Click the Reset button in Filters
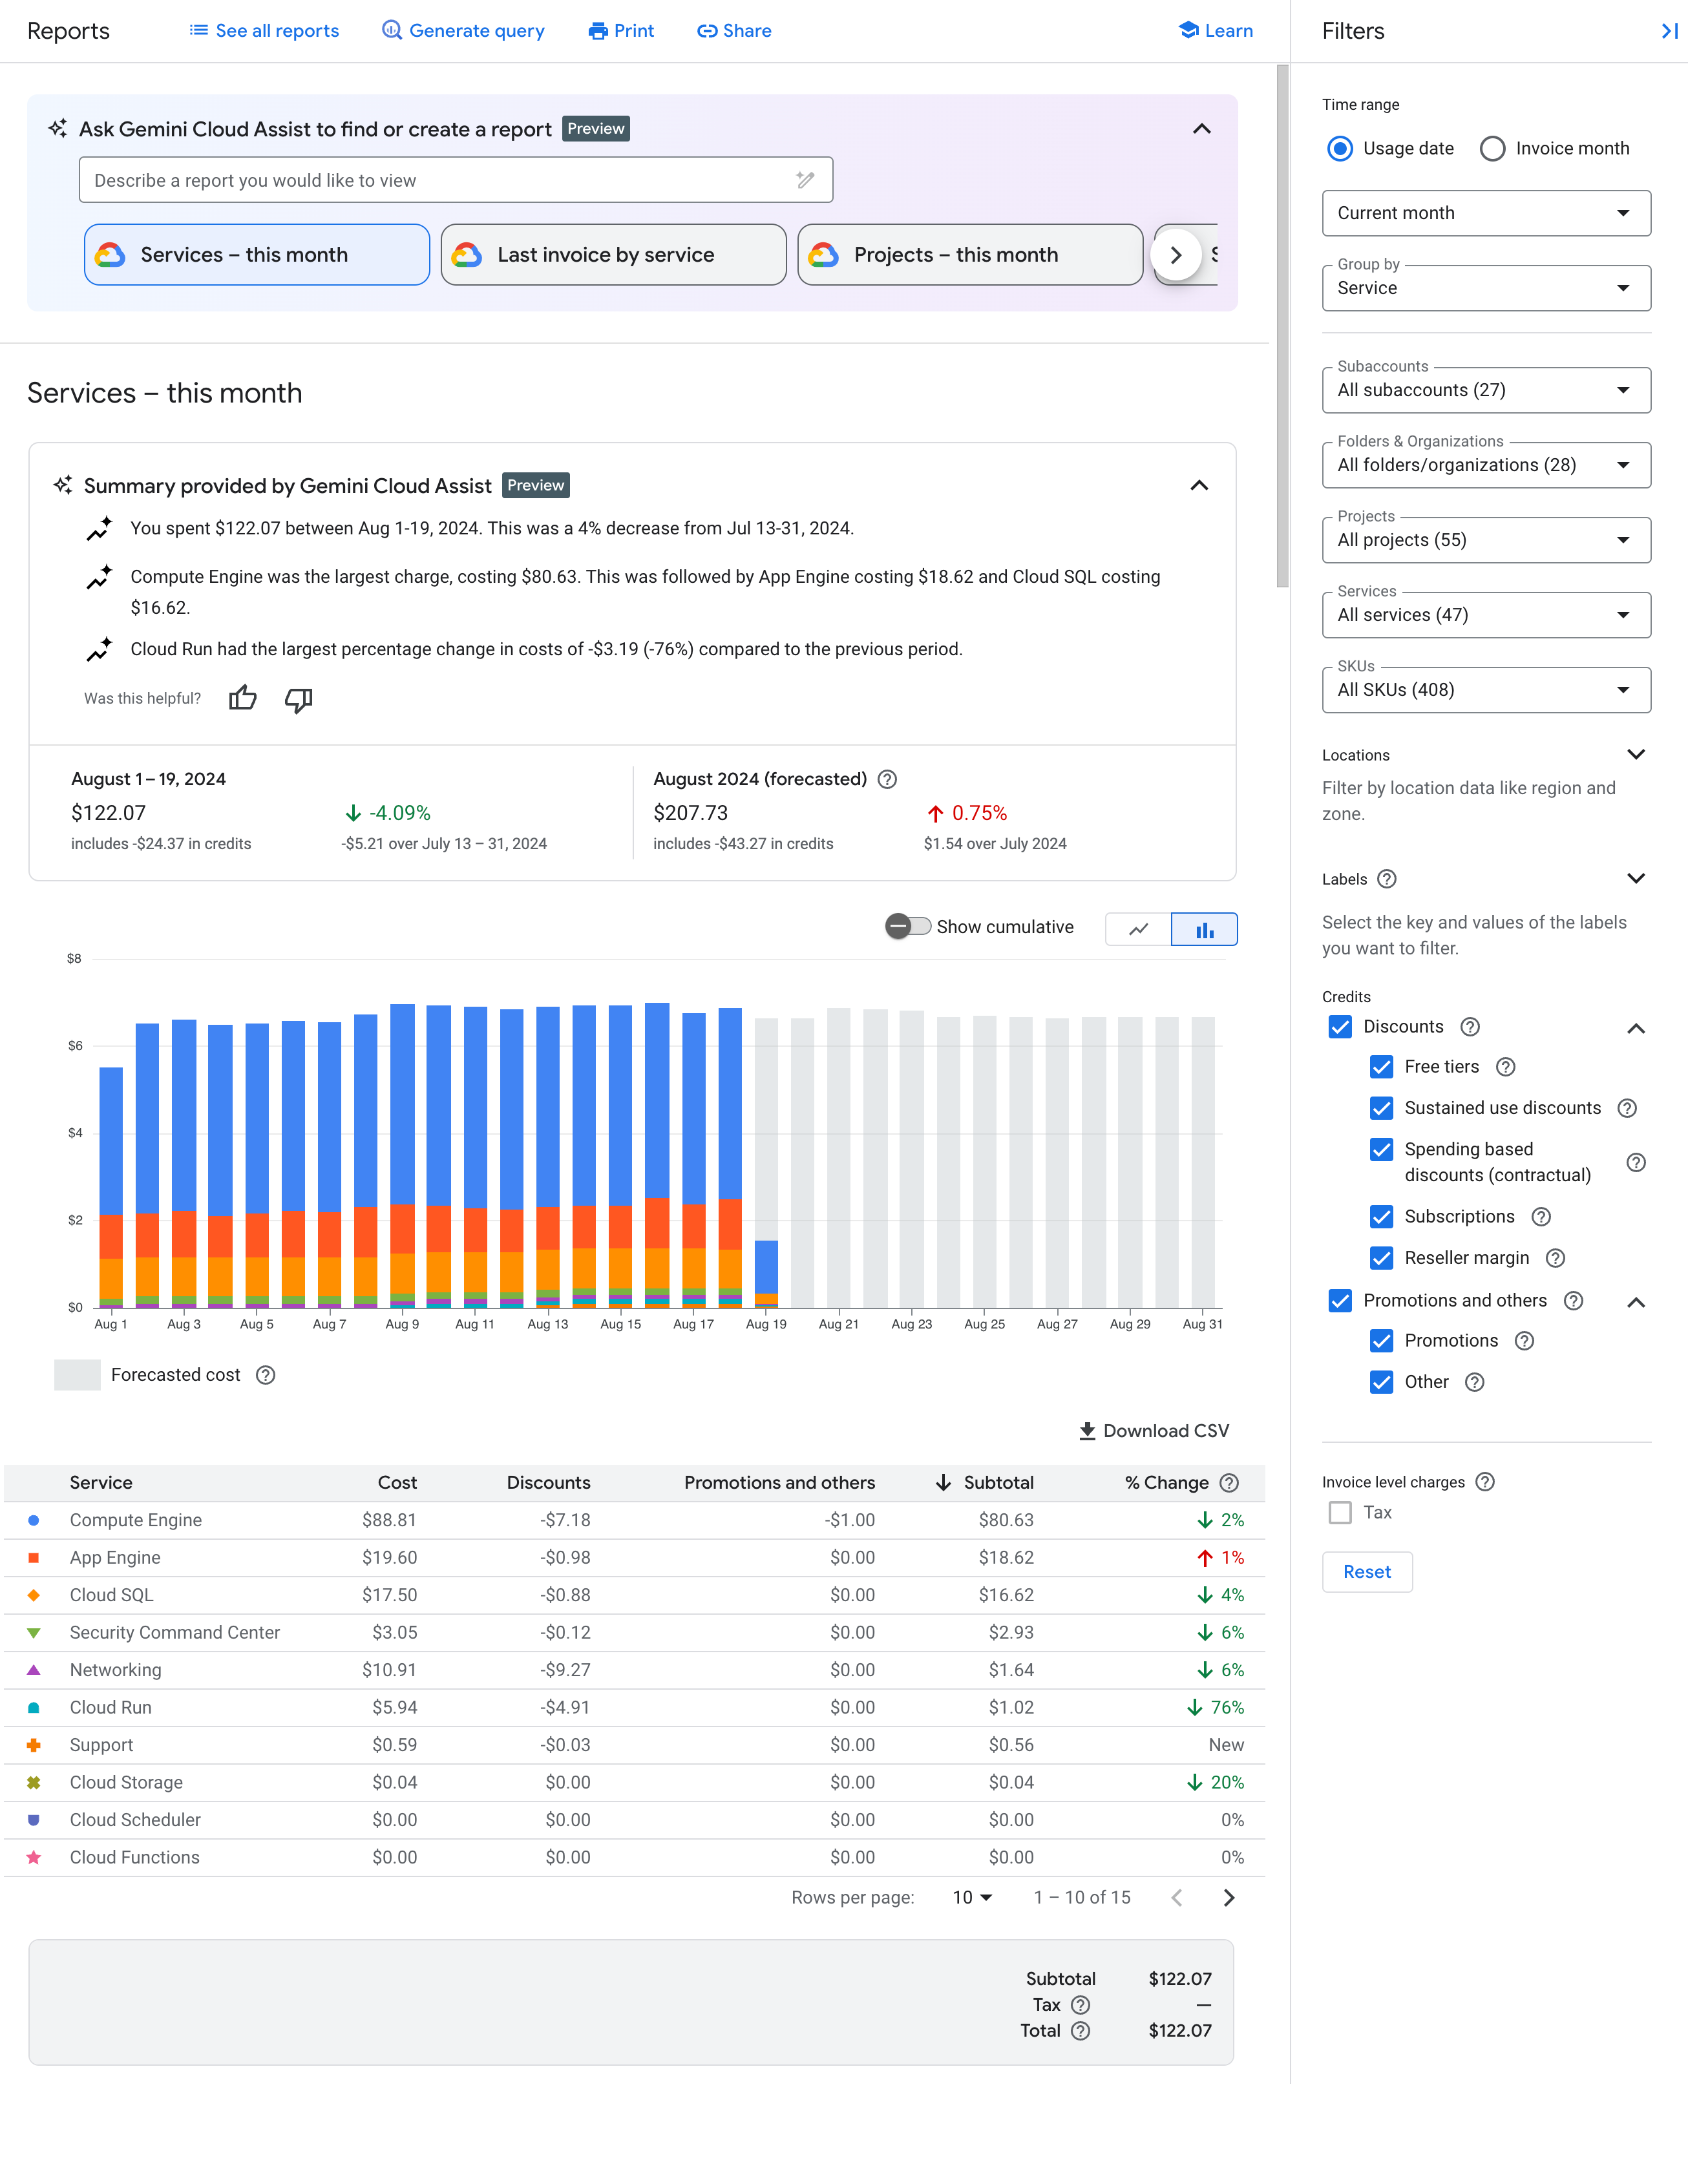The height and width of the screenshot is (2184, 1688). (x=1366, y=1571)
